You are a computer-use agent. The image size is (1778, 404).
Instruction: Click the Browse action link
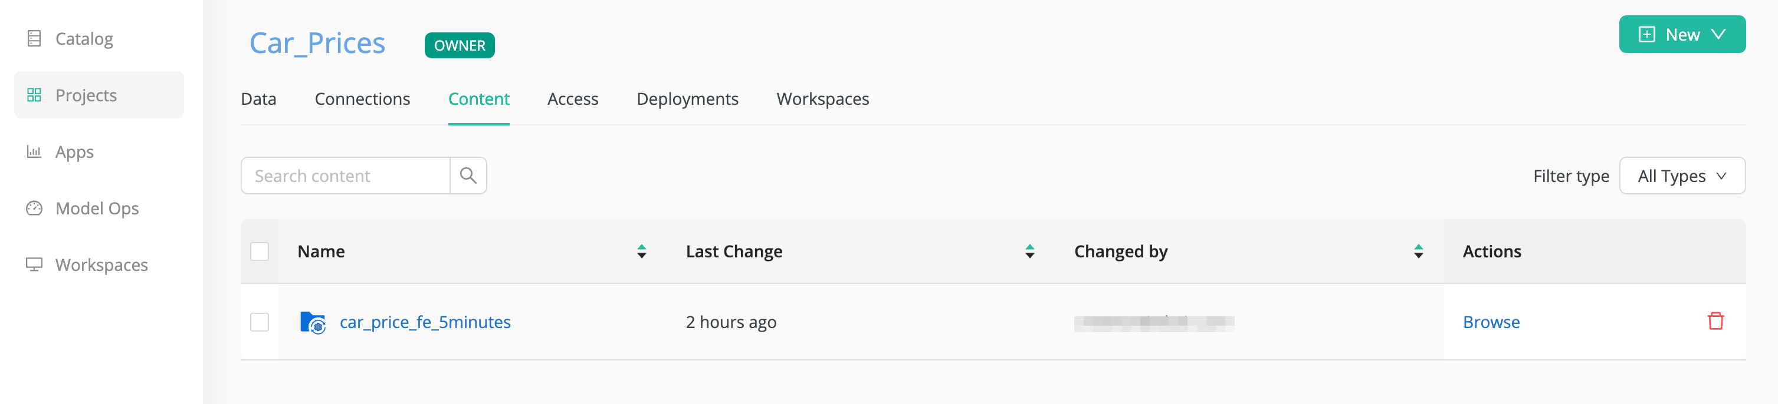[1491, 322]
